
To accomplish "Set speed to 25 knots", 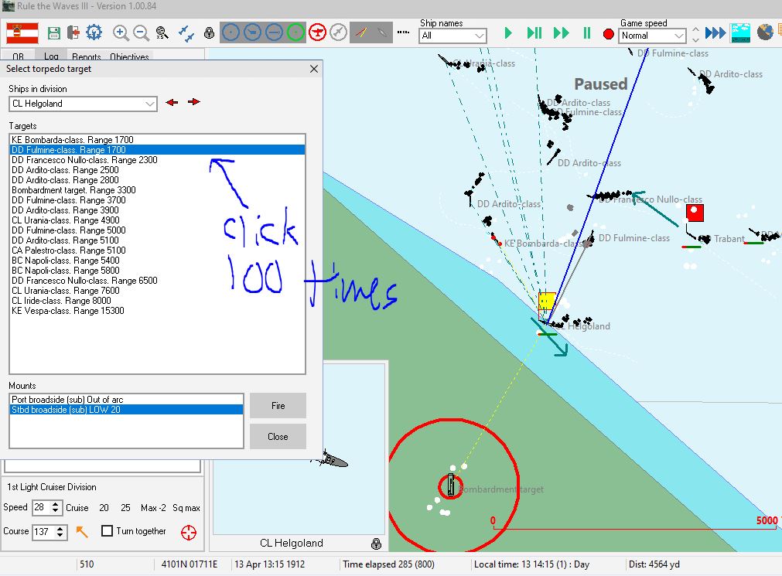I will tap(125, 508).
